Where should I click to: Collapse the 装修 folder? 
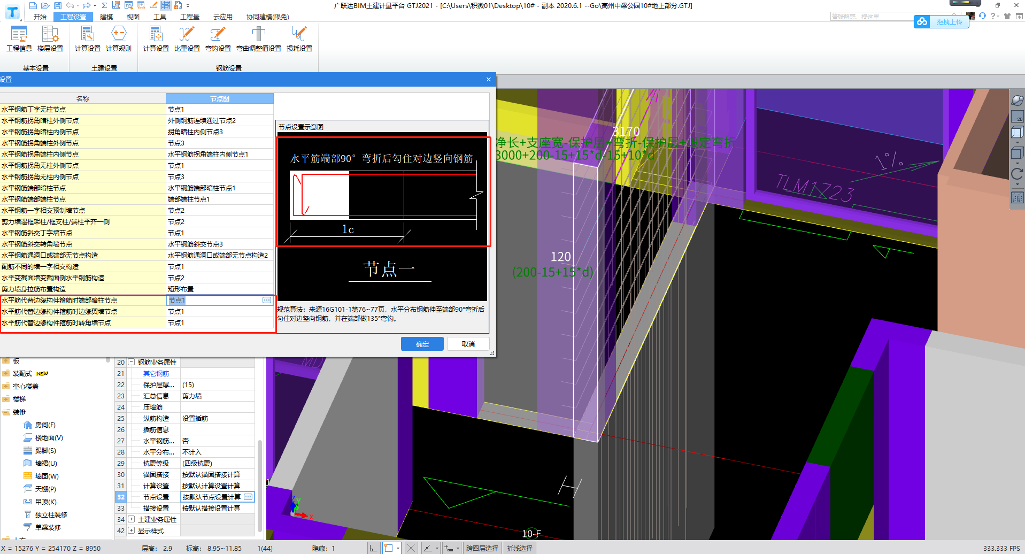point(6,412)
